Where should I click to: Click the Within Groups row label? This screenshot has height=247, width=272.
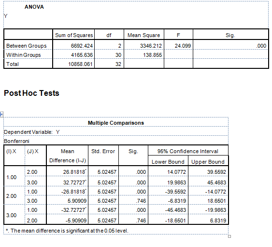[x=23, y=55]
